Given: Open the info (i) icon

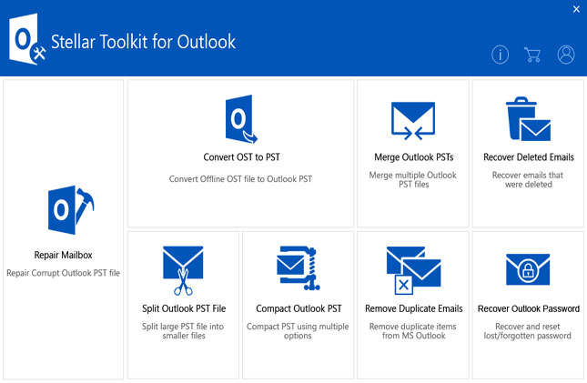Looking at the screenshot, I should point(500,55).
